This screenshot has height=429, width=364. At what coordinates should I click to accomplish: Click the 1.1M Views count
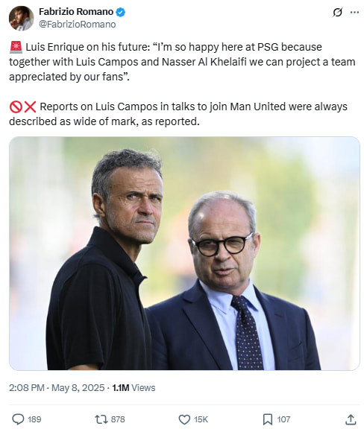[134, 388]
